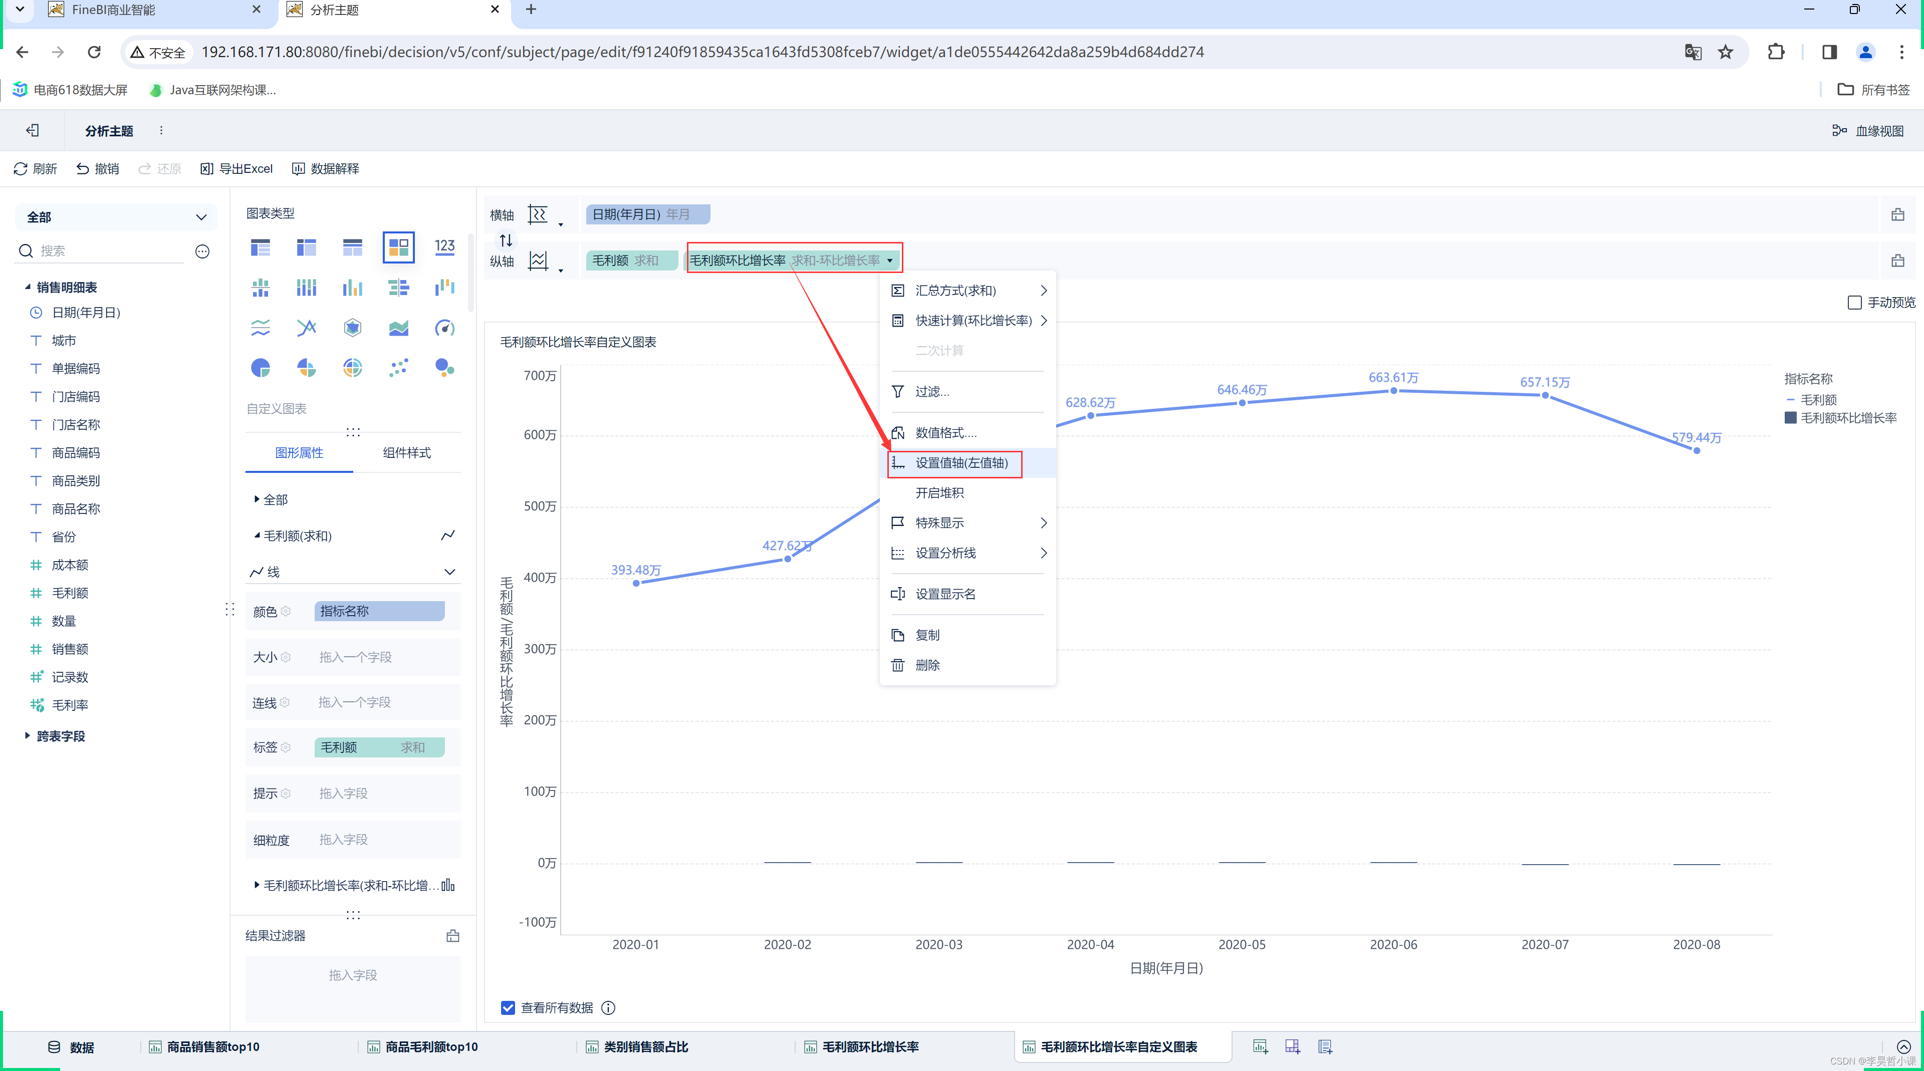This screenshot has height=1071, width=1924.
Task: Open dropdown arrow on 毛利额环比增长率 field
Action: 889,260
